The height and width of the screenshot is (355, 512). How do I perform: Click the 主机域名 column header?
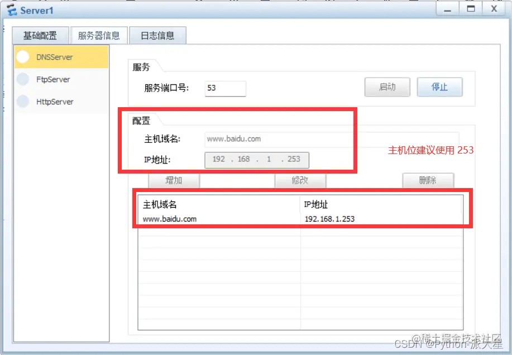pyautogui.click(x=219, y=205)
